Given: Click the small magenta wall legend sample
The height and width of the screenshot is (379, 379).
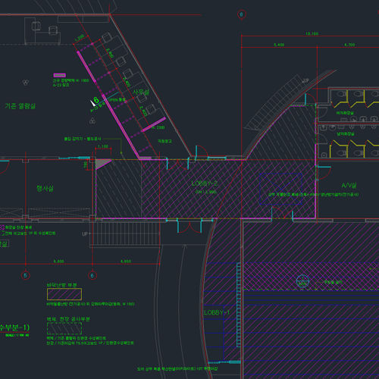Looking at the screenshot, I should [x=60, y=75].
